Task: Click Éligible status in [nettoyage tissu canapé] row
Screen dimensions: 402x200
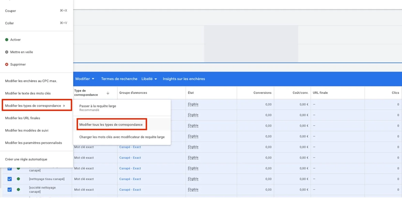Action: (x=193, y=179)
